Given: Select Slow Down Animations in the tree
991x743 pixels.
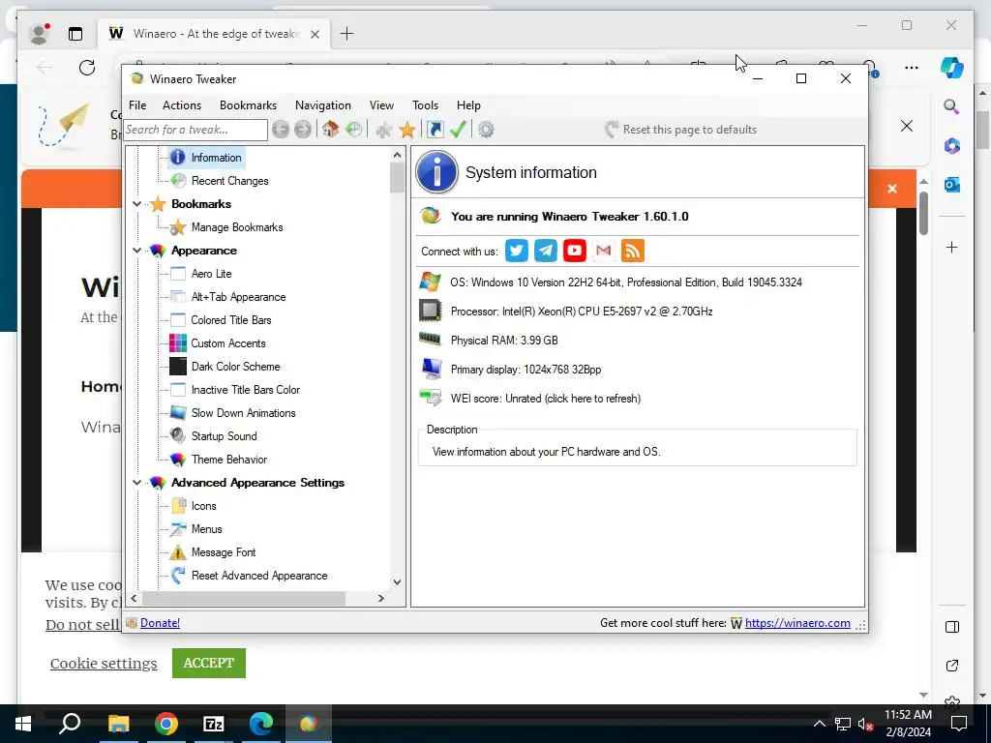Looking at the screenshot, I should [x=243, y=413].
